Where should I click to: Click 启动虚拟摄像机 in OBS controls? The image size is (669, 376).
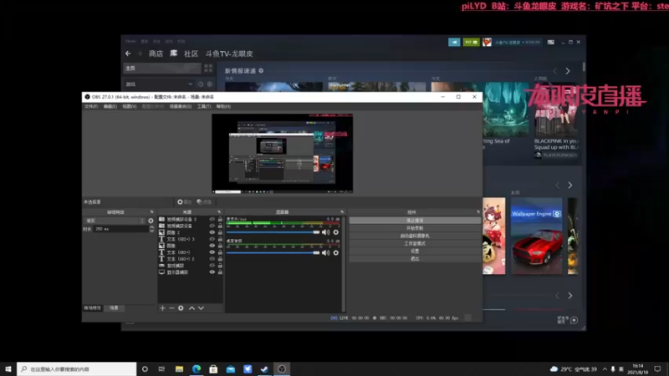point(415,236)
